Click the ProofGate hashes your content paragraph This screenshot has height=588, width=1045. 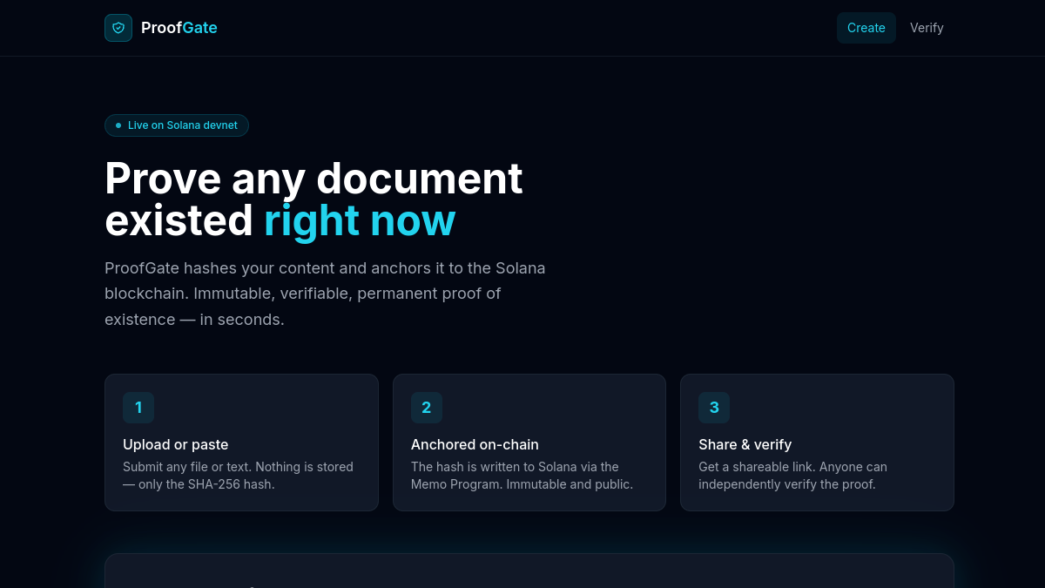(x=325, y=294)
